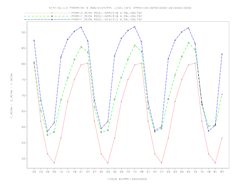Screen dimensions: 242x187
Task: Click the blue GFS triangle at hour 84
Action: pos(222,54)
